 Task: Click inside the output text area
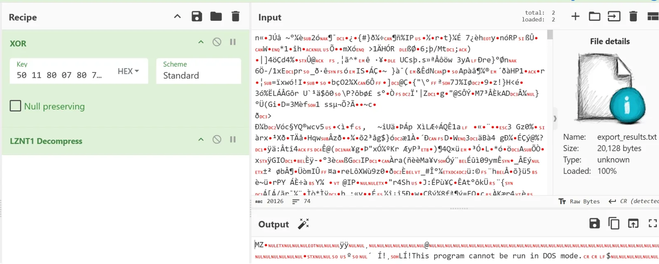455,251
